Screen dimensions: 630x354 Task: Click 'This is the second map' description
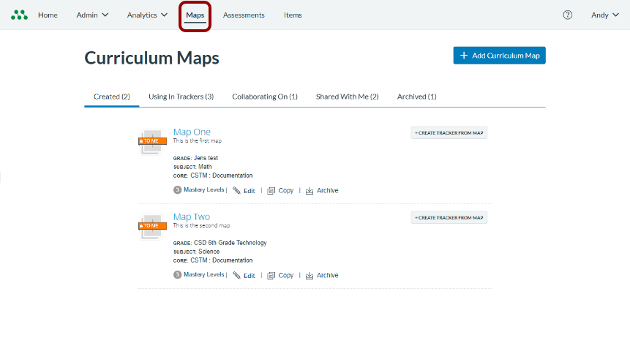point(202,225)
